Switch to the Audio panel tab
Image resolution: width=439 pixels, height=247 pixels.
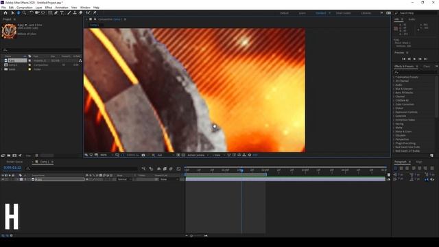[x=412, y=19]
